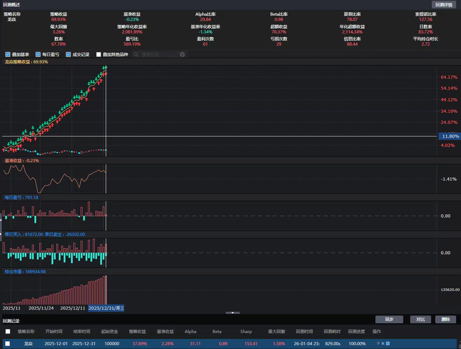The image size is (461, 349).
Task: Disable the 成交记录 checkbox
Action: tap(69, 54)
